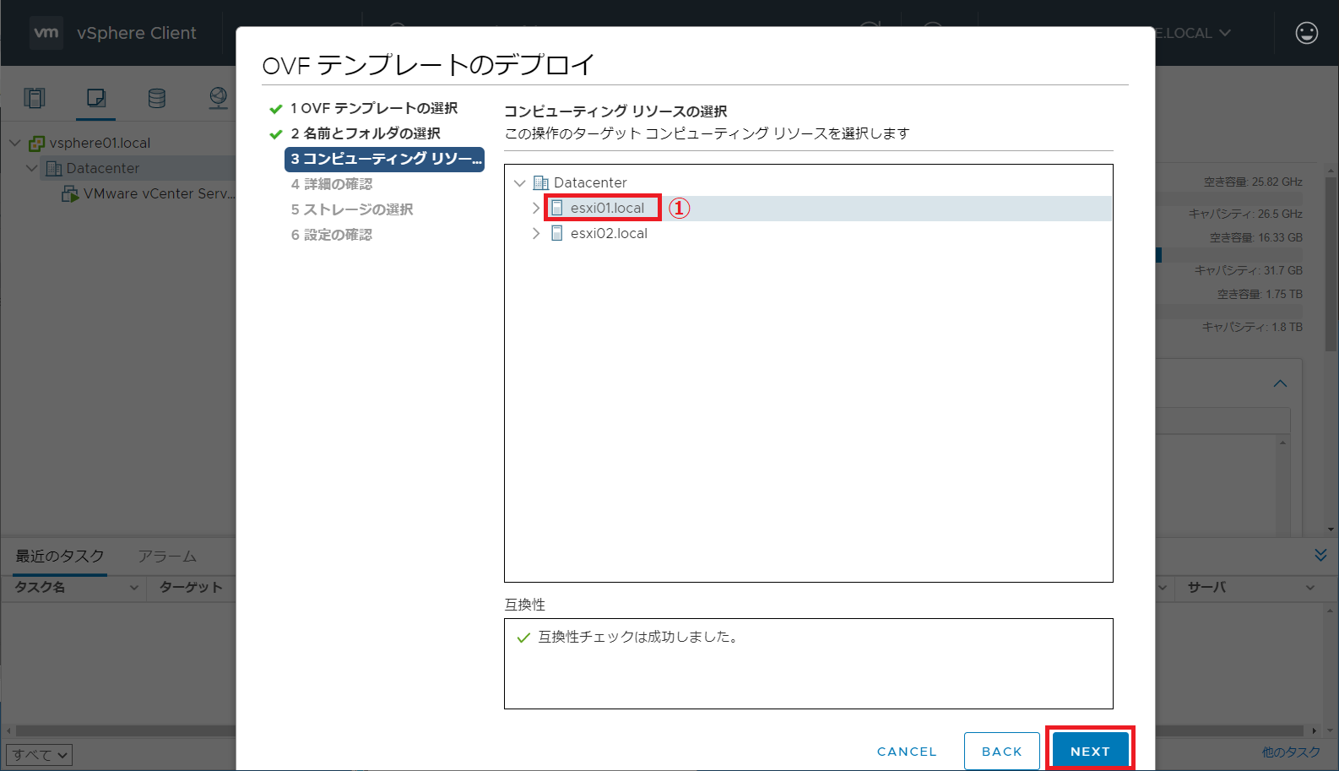
Task: Select esxi01.local in resource tree
Action: point(607,208)
